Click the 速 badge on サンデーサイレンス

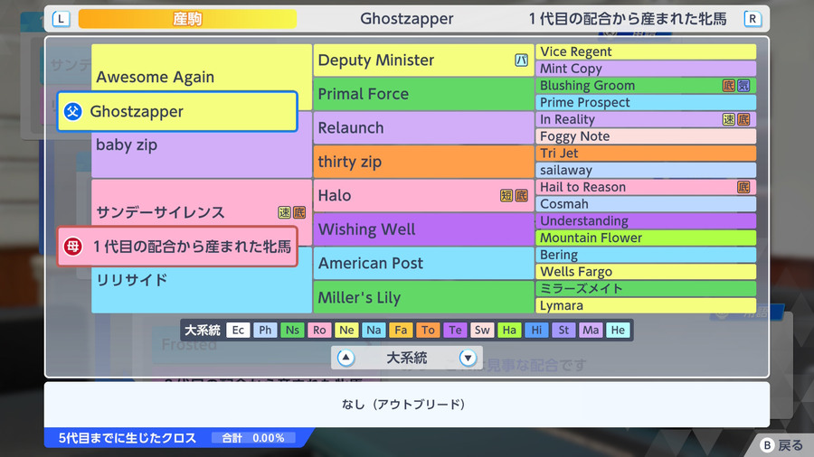[285, 212]
